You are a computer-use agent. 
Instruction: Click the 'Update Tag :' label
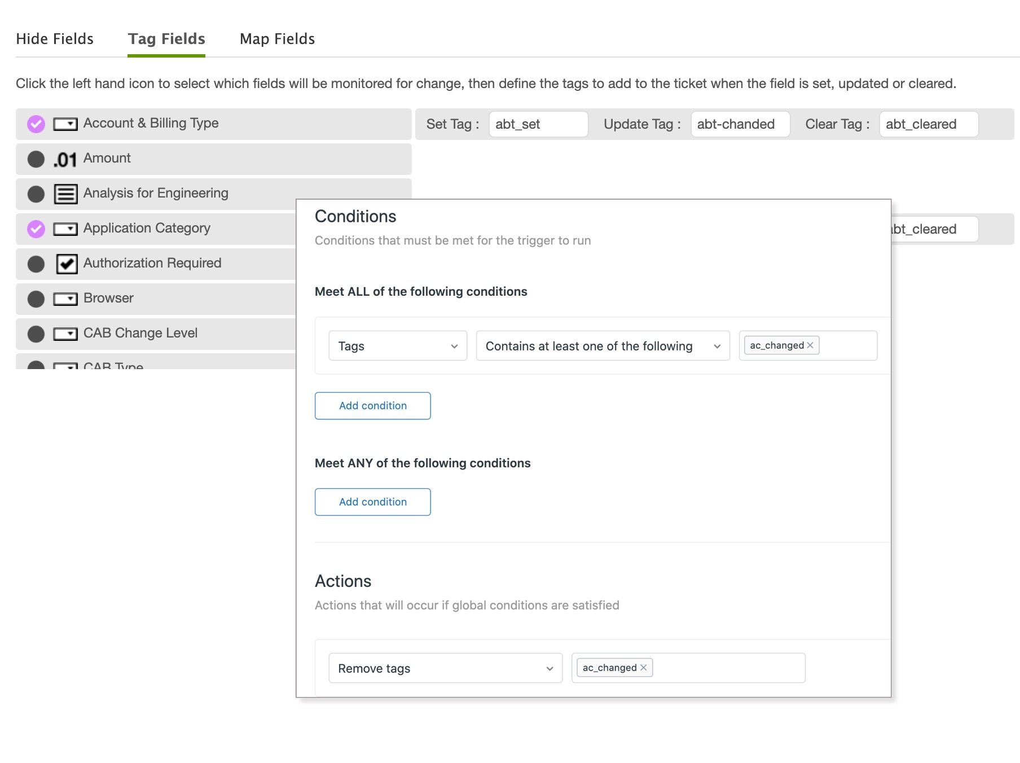[x=643, y=124]
